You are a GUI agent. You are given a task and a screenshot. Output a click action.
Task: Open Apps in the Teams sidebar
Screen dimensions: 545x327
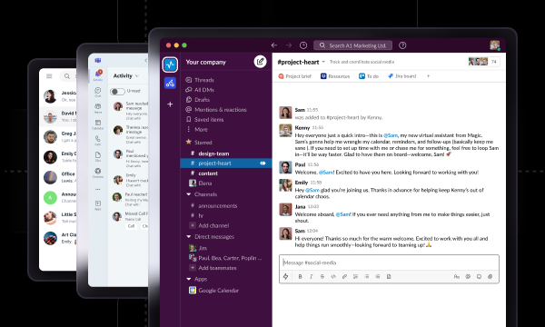click(98, 205)
